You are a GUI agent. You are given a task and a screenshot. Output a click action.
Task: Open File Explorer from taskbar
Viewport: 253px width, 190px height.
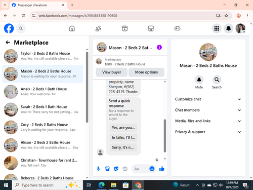pos(113,185)
